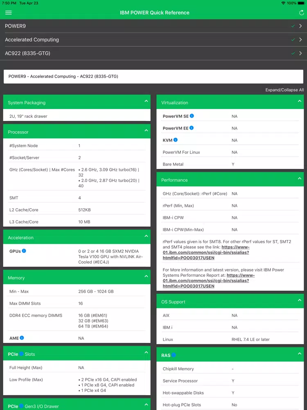
Task: Open POWER9 selector row chevron
Action: [300, 26]
